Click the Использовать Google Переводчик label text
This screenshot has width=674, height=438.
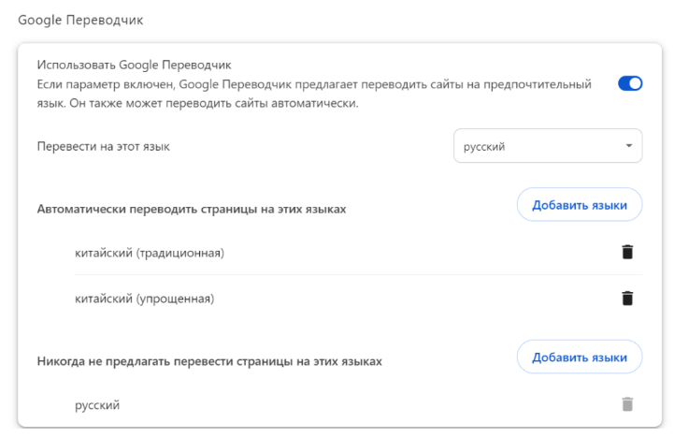tap(134, 66)
